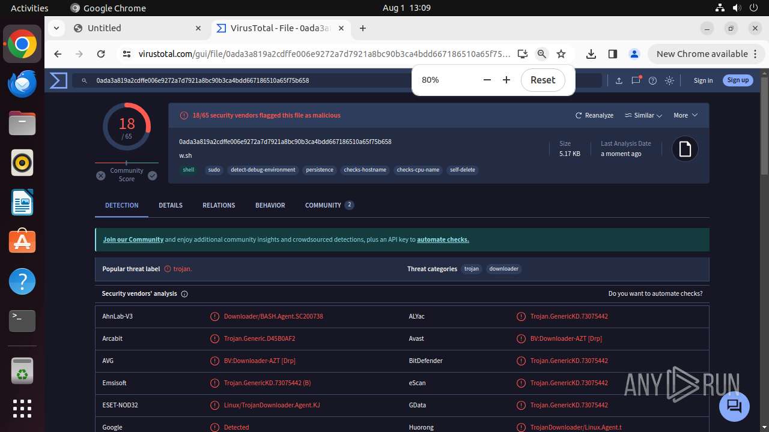The height and width of the screenshot is (432, 769).
Task: Go back to the previous page
Action: point(58,54)
